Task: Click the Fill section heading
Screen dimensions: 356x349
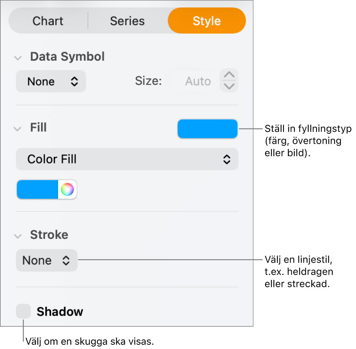Action: coord(38,128)
